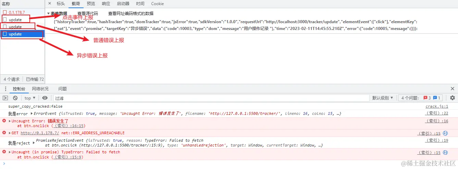This screenshot has width=458, height=169.
Task: Open the 响应 tab
Action: [x=106, y=4]
